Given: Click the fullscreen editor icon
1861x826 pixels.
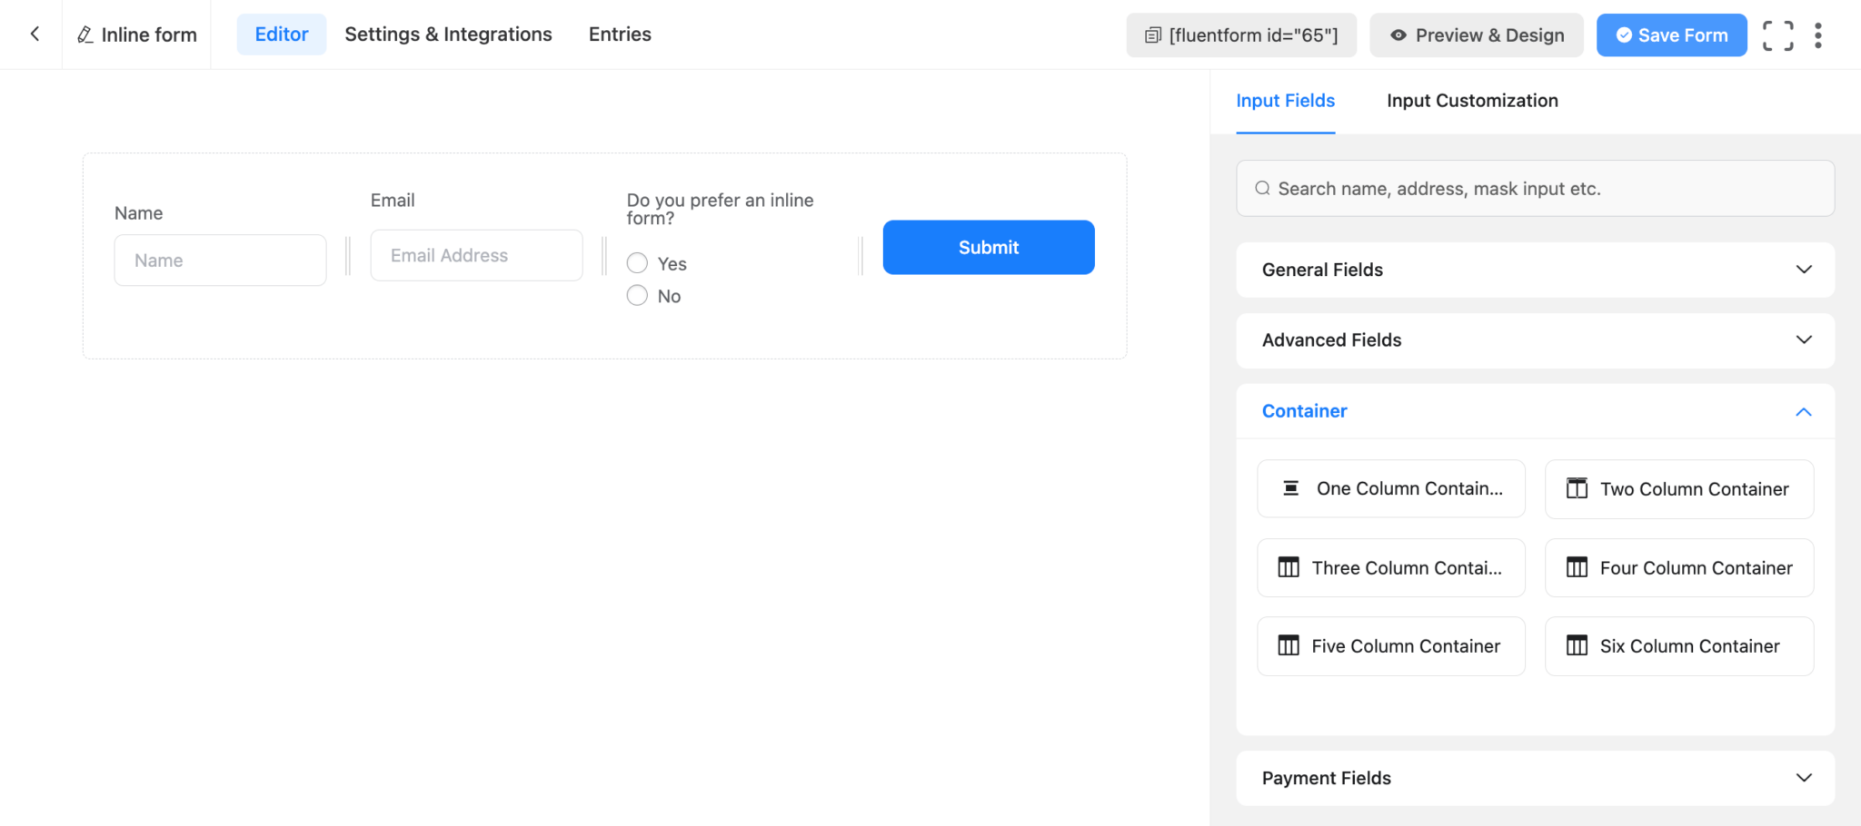Looking at the screenshot, I should point(1776,34).
